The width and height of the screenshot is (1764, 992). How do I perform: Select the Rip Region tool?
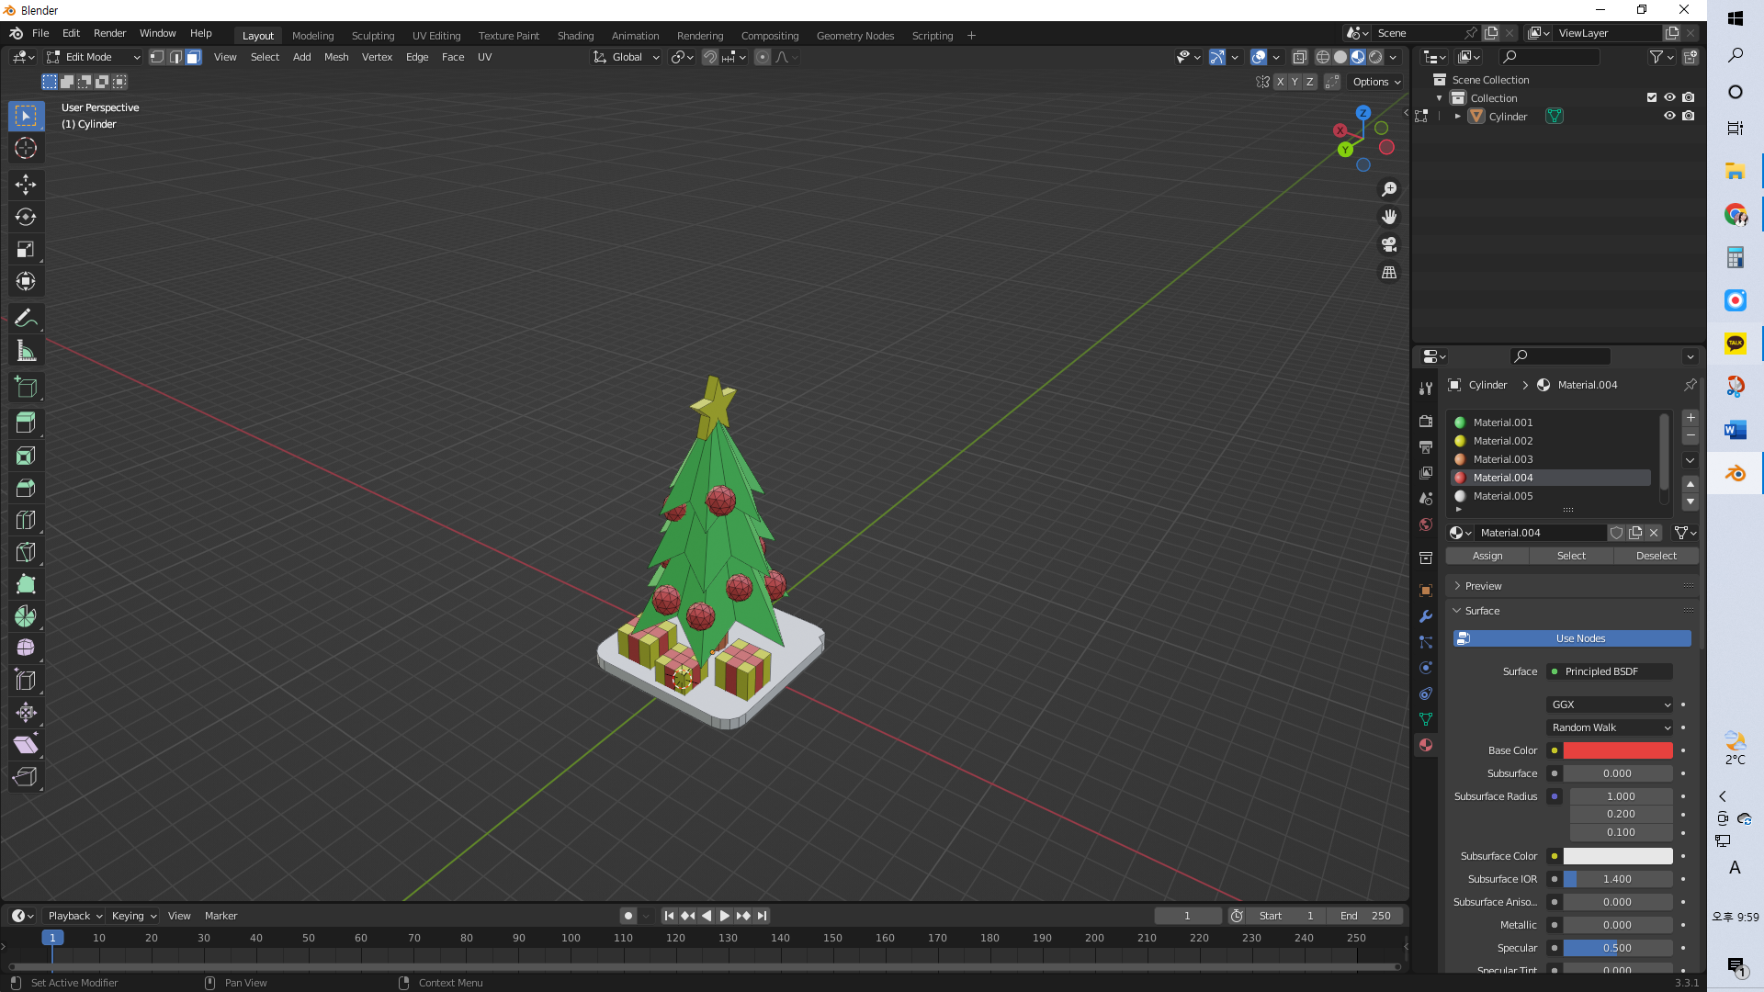click(26, 777)
